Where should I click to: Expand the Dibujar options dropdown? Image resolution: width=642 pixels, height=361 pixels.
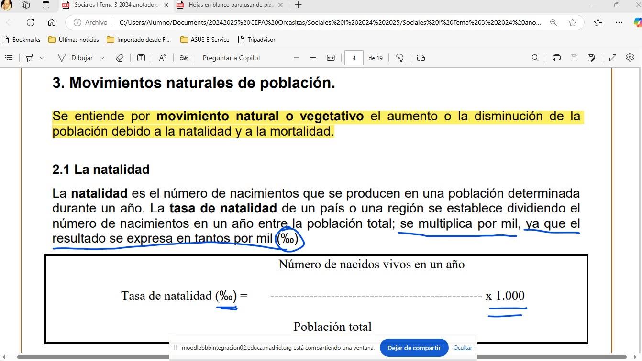102,58
